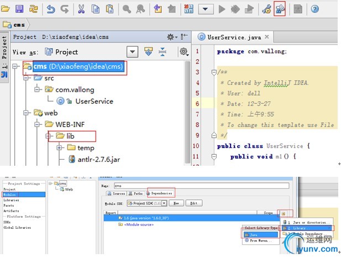Switch to the Paths tab
341x258 pixels.
pyautogui.click(x=136, y=193)
